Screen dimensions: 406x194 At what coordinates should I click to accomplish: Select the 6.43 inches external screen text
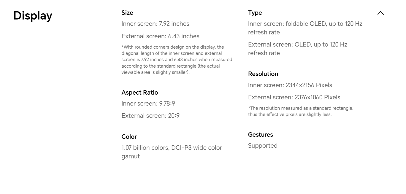tap(160, 36)
